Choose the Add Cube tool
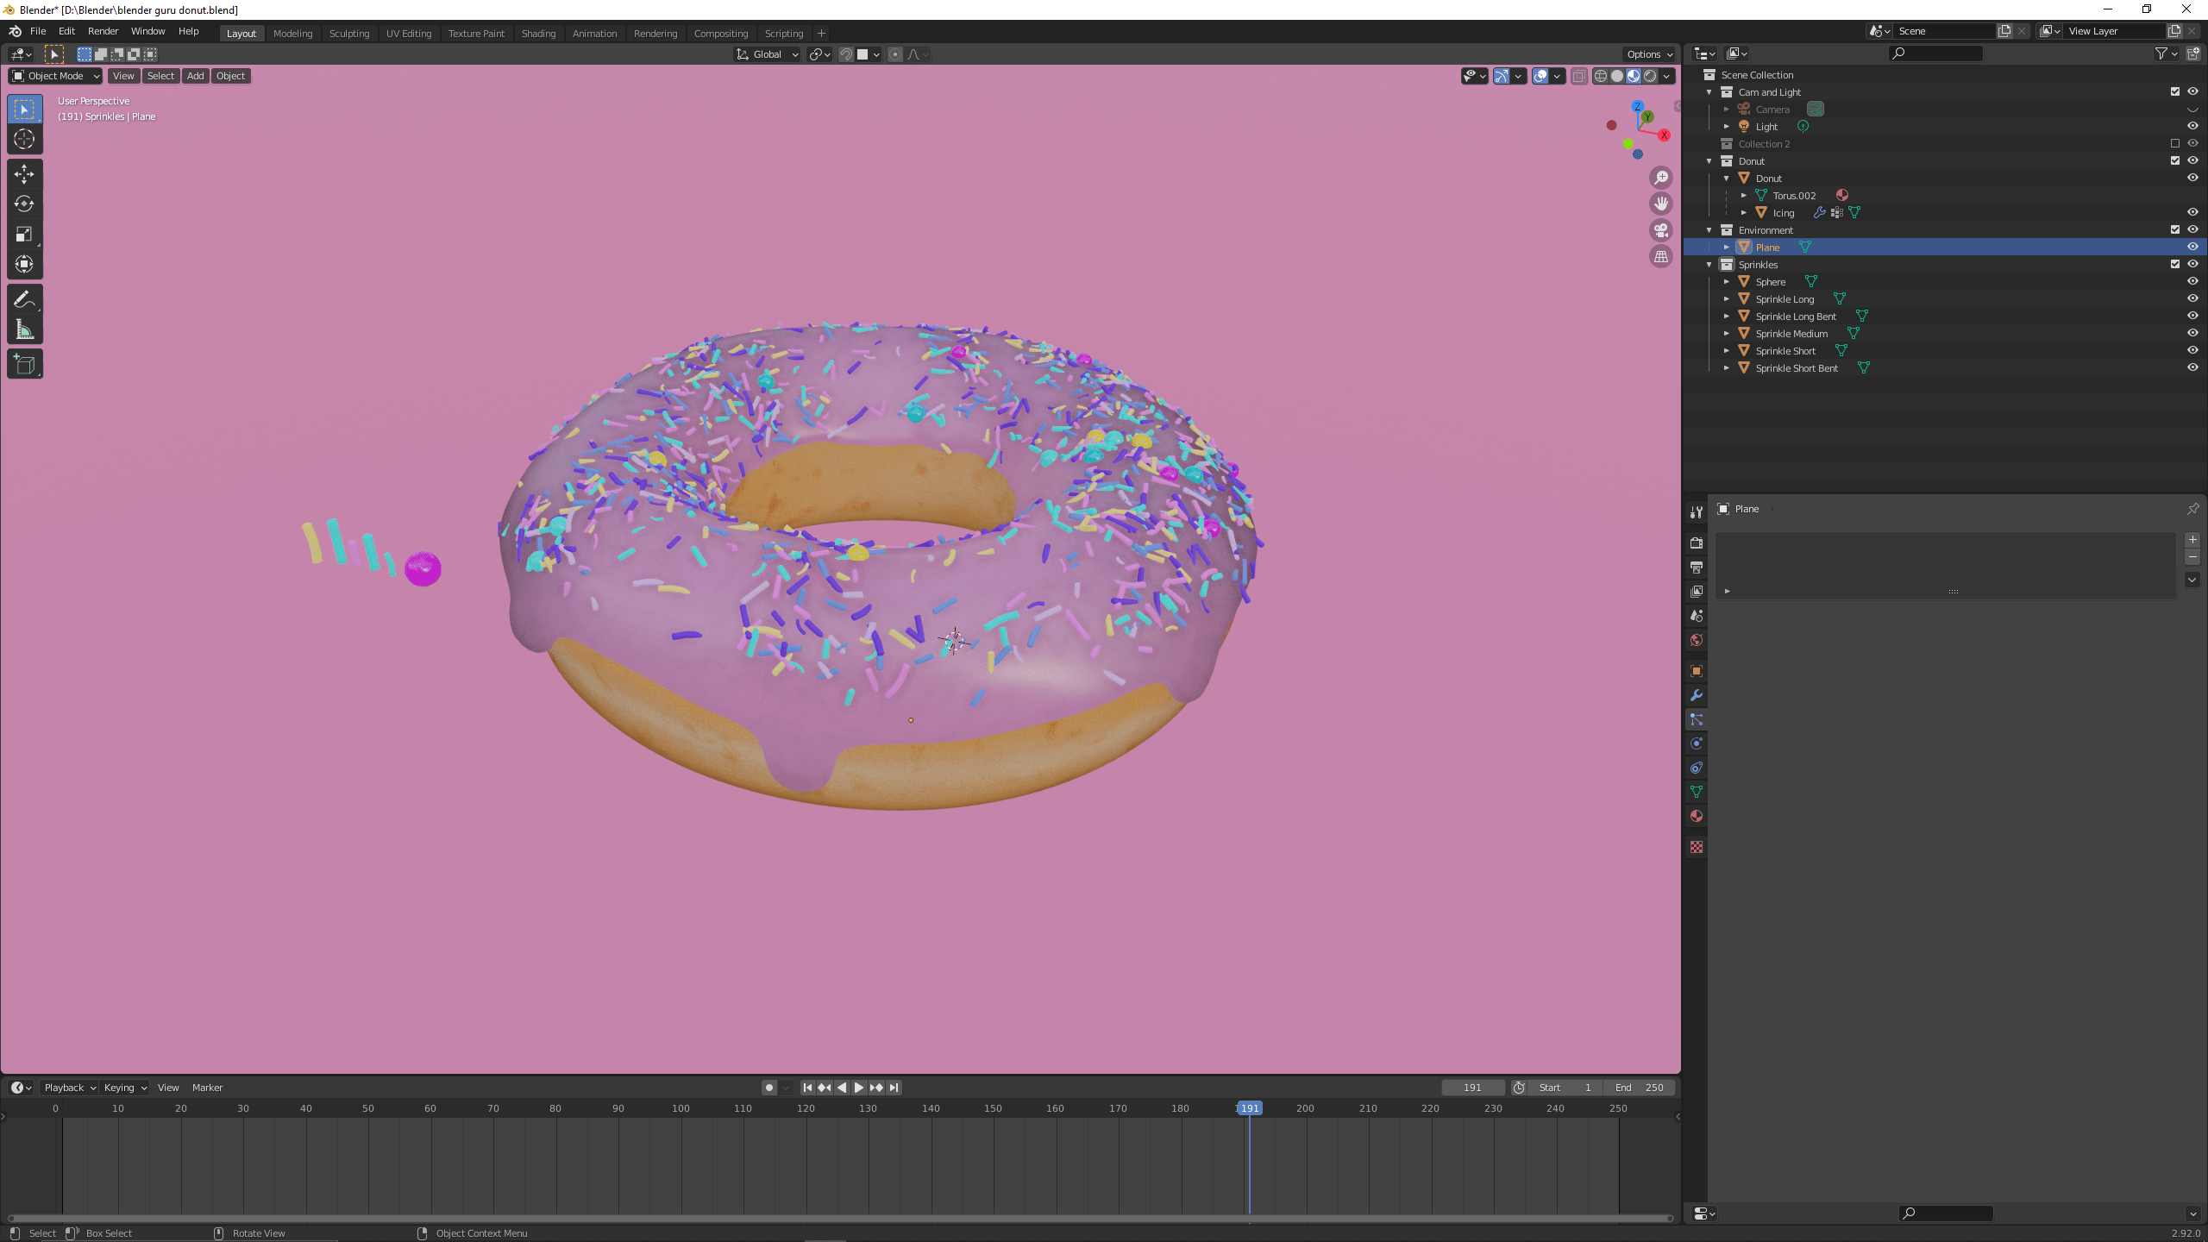2208x1242 pixels. 24,364
